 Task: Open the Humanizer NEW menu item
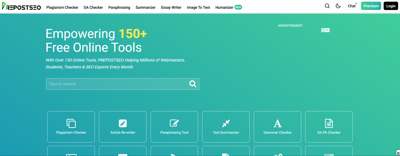coord(228,7)
